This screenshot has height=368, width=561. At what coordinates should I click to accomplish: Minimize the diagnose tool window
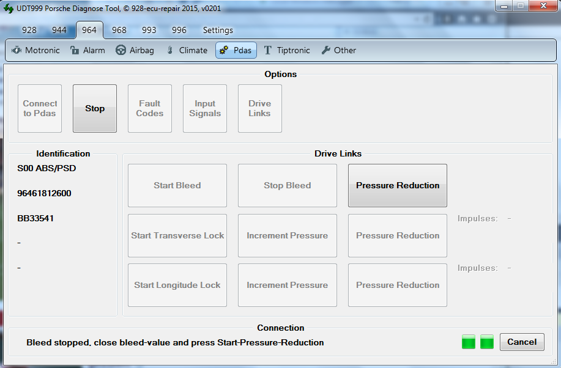point(504,6)
